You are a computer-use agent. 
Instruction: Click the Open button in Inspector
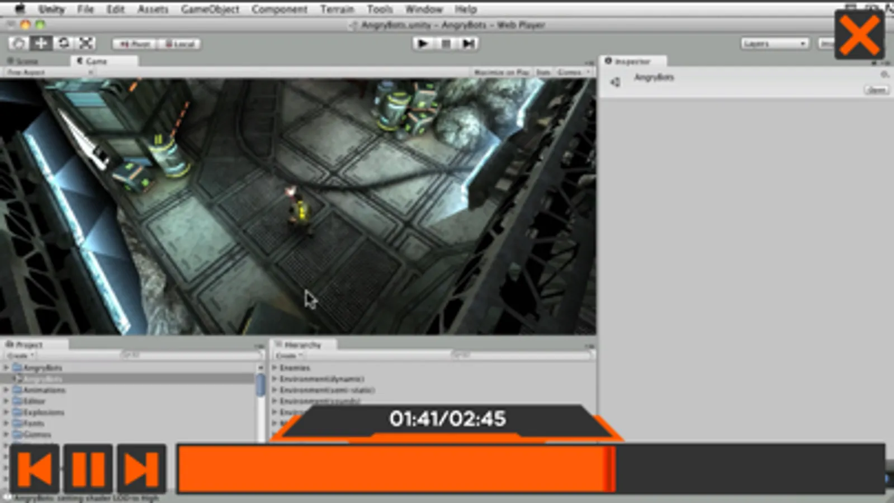click(x=877, y=90)
